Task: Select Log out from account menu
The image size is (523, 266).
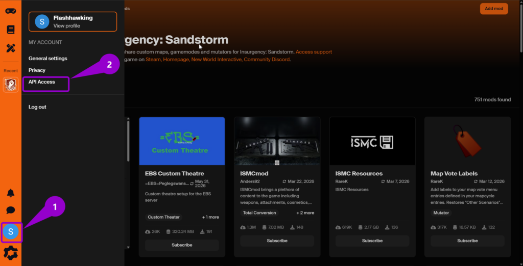Action: (37, 107)
